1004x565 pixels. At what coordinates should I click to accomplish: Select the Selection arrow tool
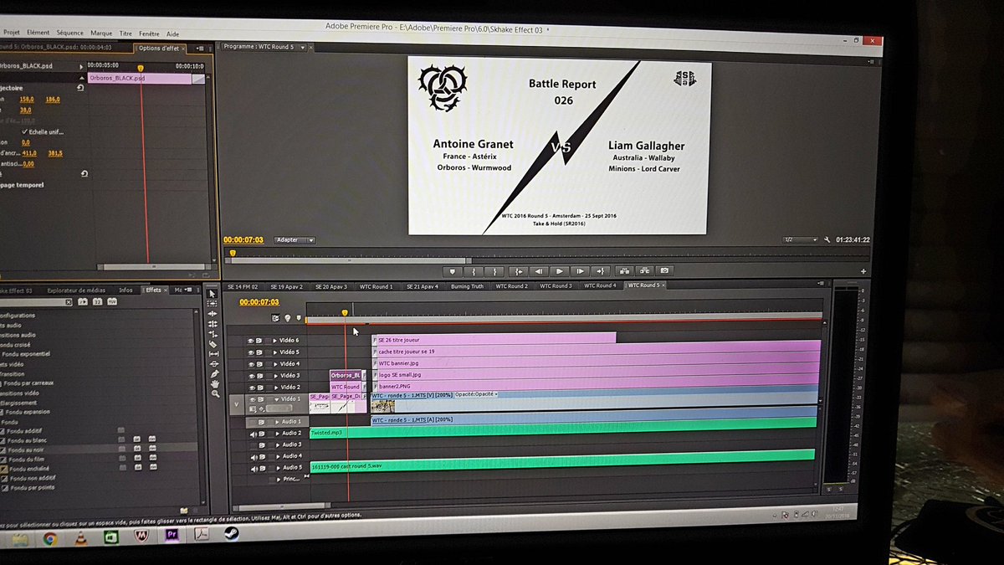point(212,294)
